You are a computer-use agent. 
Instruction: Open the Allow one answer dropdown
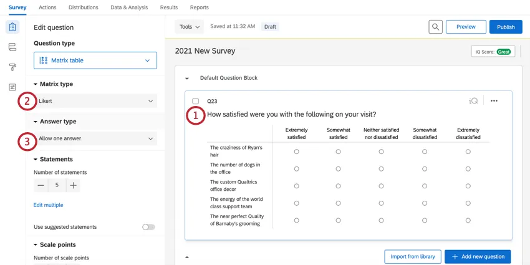click(x=95, y=138)
